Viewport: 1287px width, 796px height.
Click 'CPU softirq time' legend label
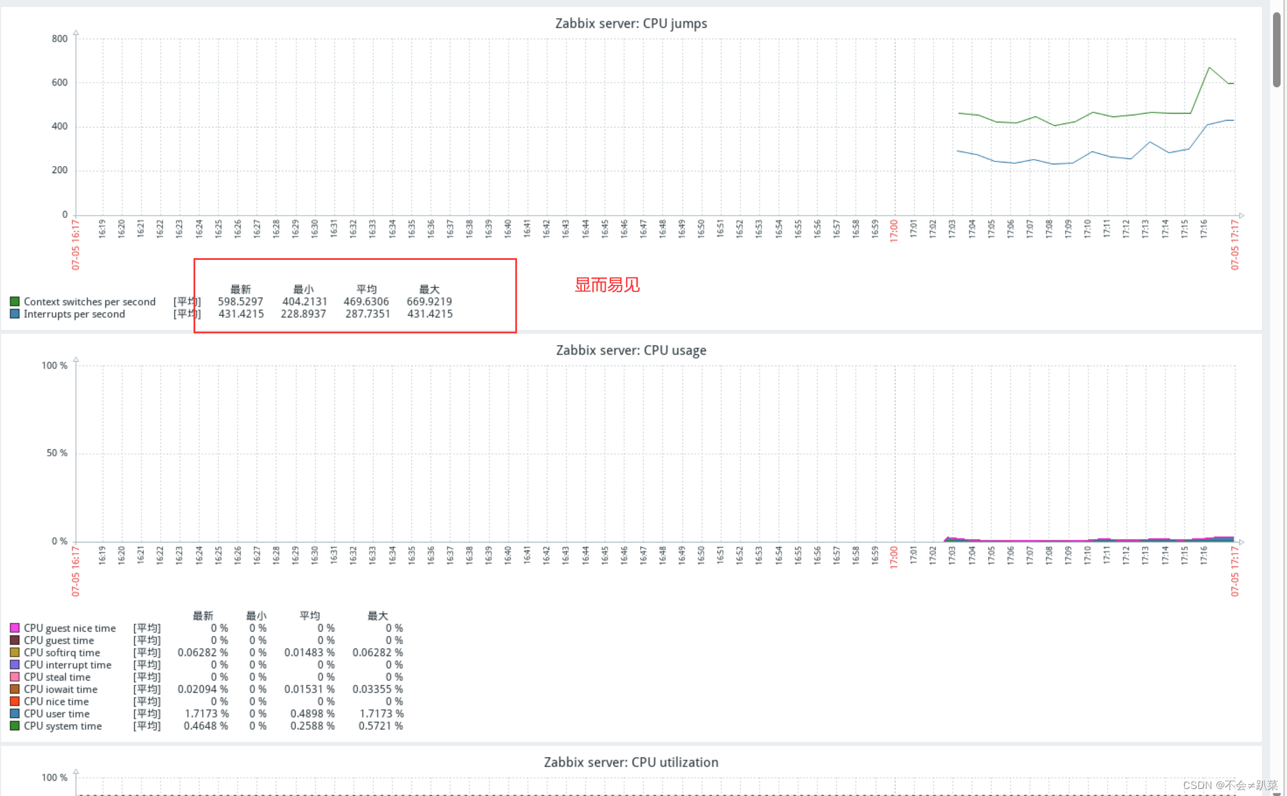coord(62,653)
